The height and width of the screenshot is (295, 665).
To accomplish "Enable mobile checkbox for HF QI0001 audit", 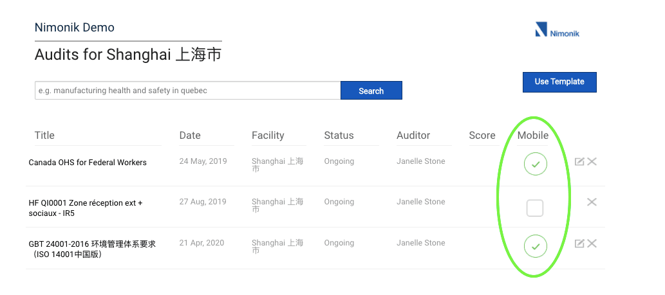I will click(x=535, y=208).
